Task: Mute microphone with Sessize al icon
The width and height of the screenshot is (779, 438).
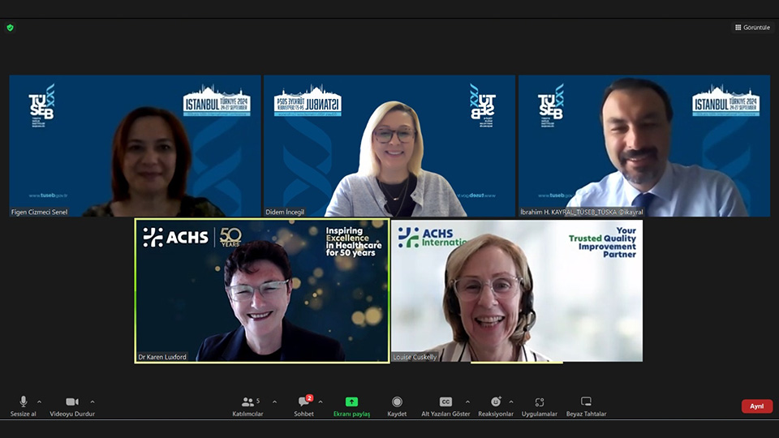Action: click(x=23, y=402)
